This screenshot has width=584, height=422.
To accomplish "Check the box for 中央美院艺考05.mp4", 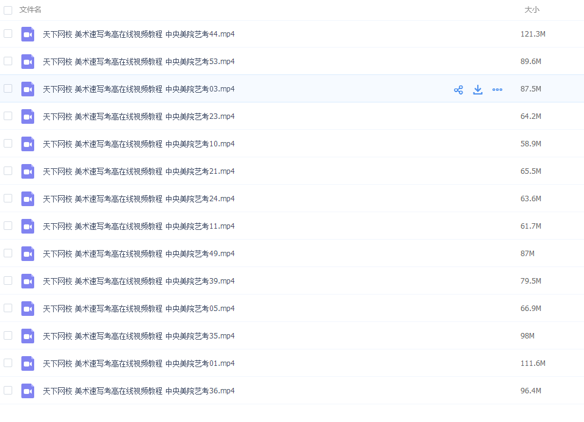I will click(x=8, y=308).
